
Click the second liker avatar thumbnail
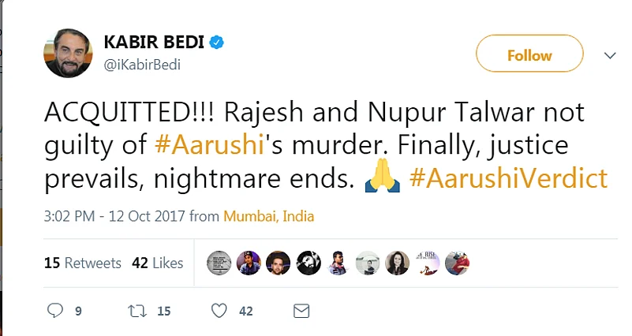click(249, 263)
